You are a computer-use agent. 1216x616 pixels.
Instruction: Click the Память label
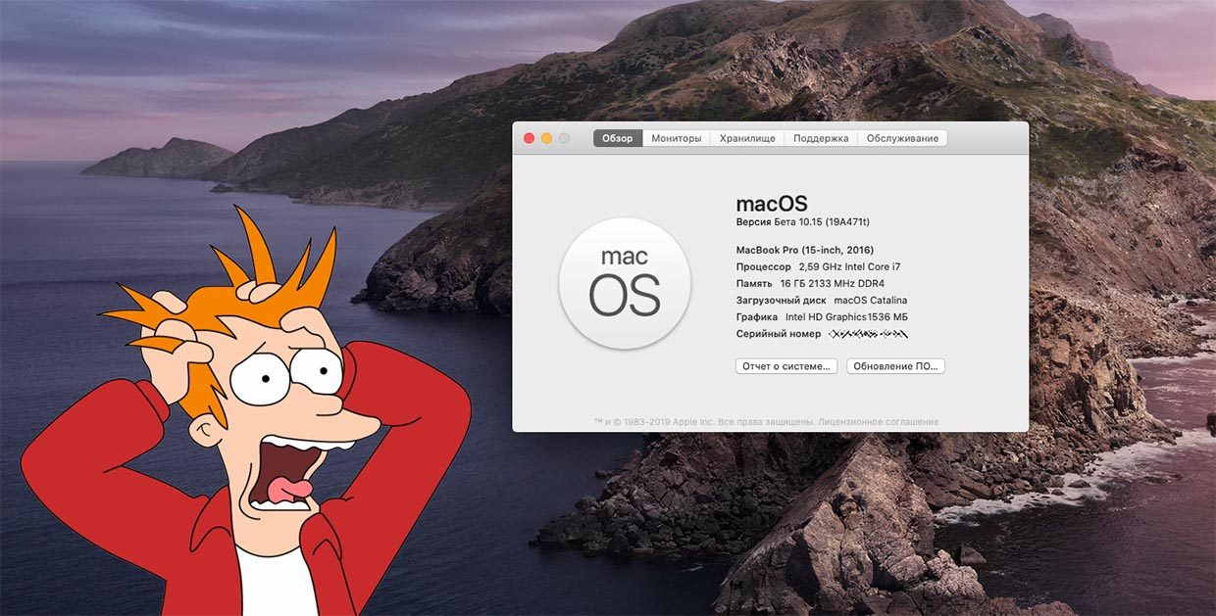coord(754,283)
